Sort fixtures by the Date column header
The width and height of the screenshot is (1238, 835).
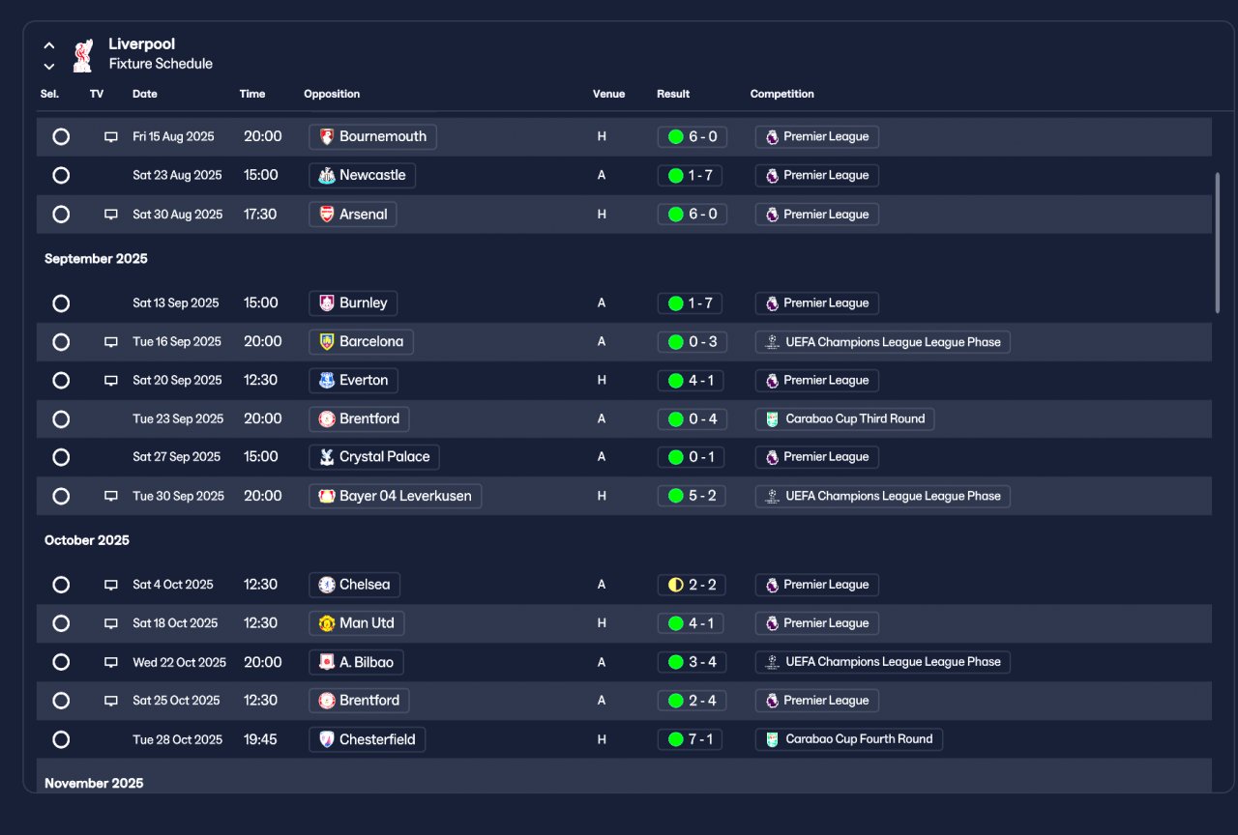click(145, 94)
